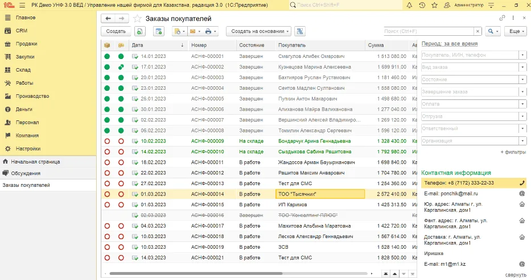Click the calendar-plus toolbar icon
Image resolution: width=531 pixels, height=280 pixels.
point(158,31)
